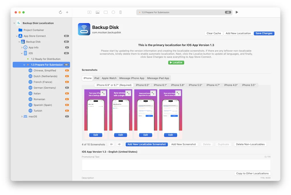Select the iPhone 4.7" size tab
This screenshot has height=195, width=291.
(x=213, y=85)
